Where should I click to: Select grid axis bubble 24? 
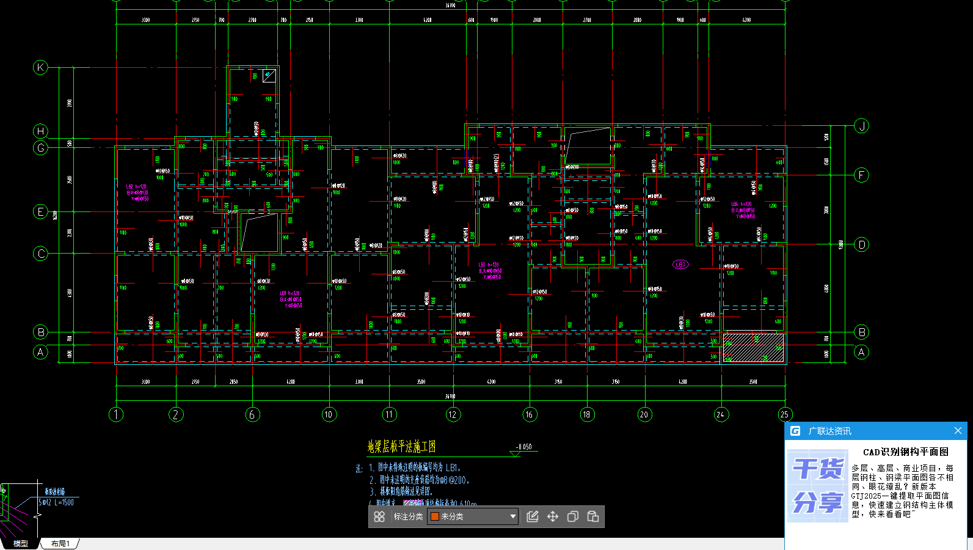[721, 414]
